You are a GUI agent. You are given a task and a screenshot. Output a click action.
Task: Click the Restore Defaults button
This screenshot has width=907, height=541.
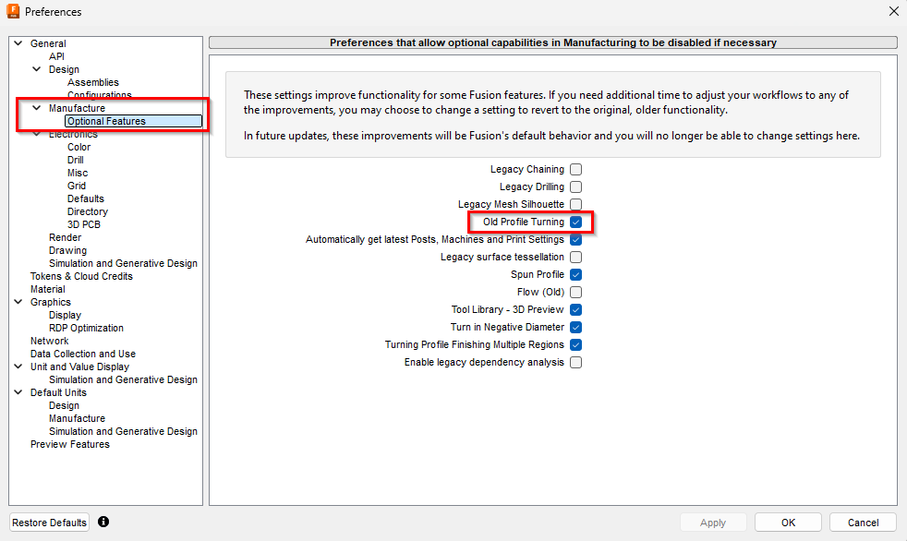pyautogui.click(x=49, y=523)
